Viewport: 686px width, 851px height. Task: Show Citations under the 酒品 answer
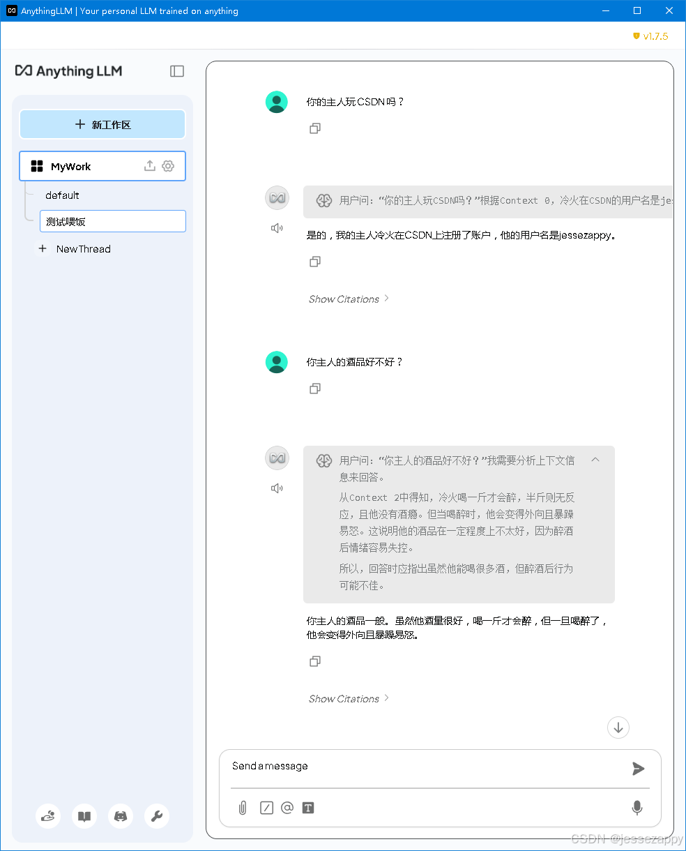(349, 698)
